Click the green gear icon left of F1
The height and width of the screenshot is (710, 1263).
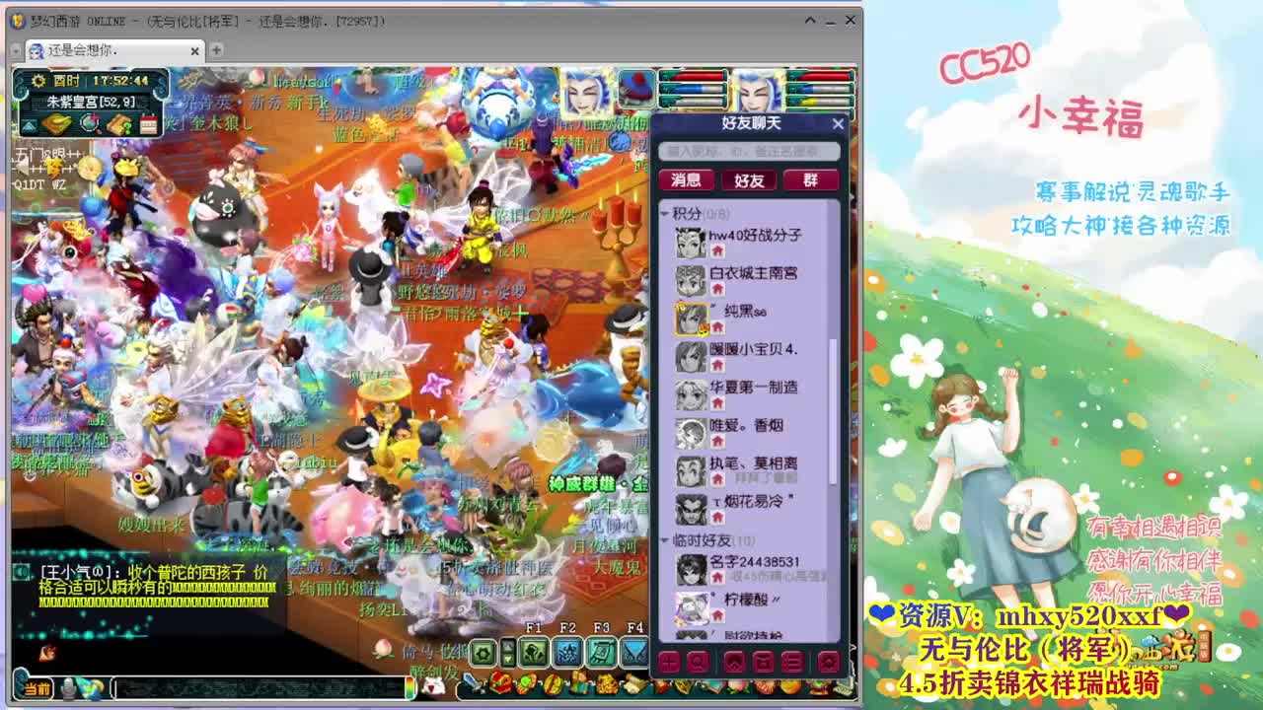[x=483, y=652]
